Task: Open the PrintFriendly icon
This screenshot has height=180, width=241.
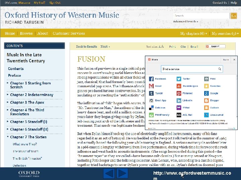Action: [151, 115]
